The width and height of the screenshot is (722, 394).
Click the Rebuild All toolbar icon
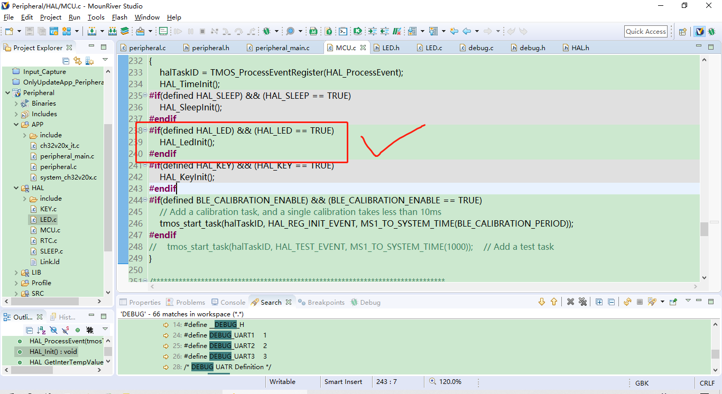(x=113, y=31)
